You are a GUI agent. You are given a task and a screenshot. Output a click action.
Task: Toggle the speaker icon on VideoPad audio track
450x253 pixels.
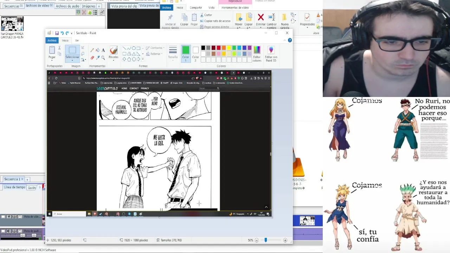9,231
